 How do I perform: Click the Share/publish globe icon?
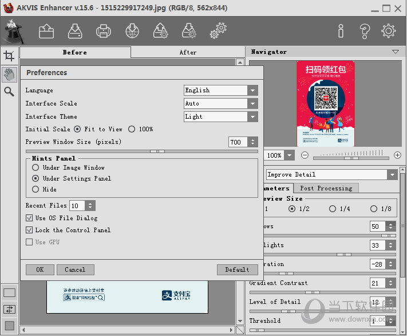pyautogui.click(x=132, y=31)
